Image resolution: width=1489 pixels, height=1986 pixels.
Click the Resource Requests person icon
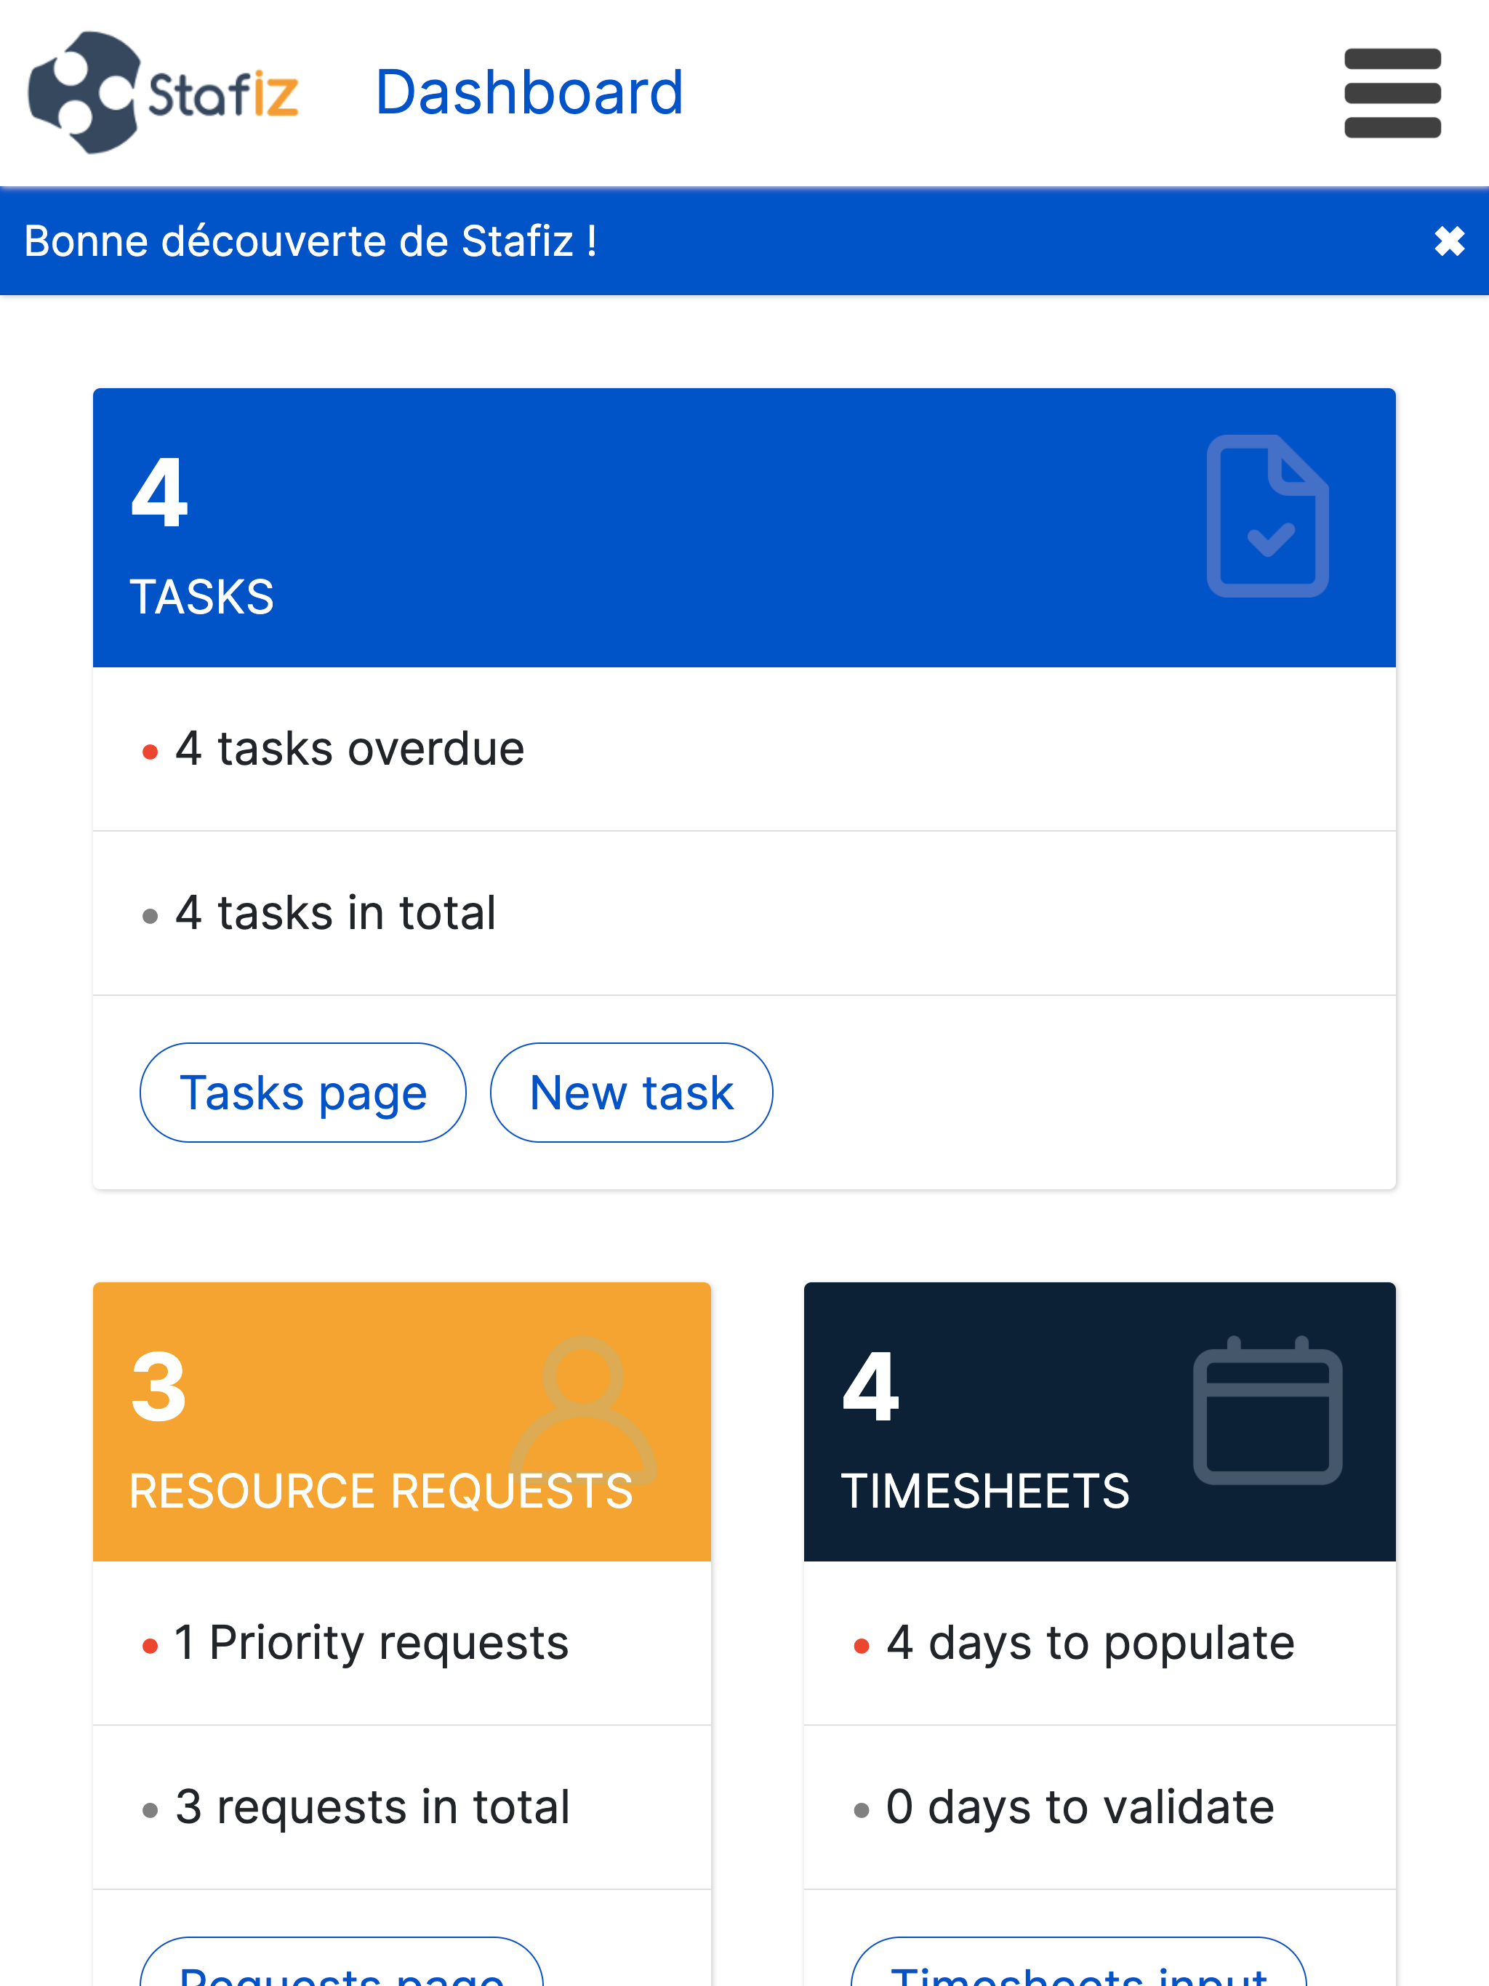point(583,1410)
